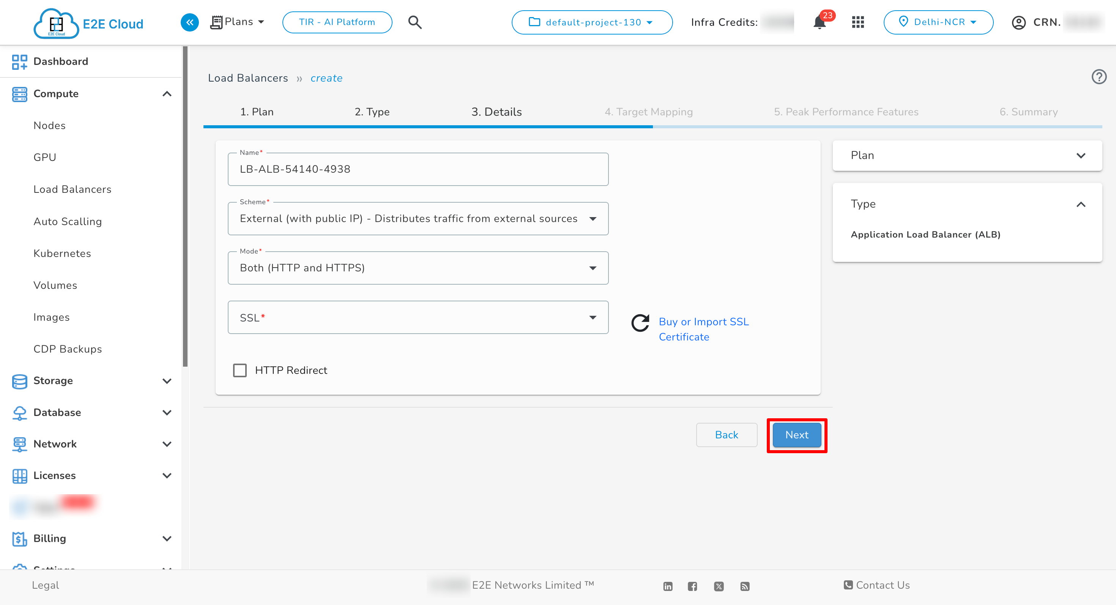
Task: Click the help question mark icon
Action: pyautogui.click(x=1099, y=77)
